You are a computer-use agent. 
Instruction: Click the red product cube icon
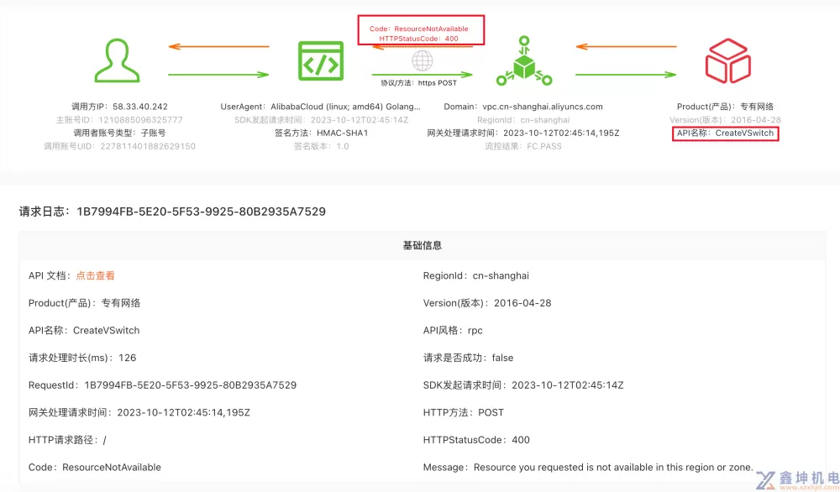tap(727, 61)
